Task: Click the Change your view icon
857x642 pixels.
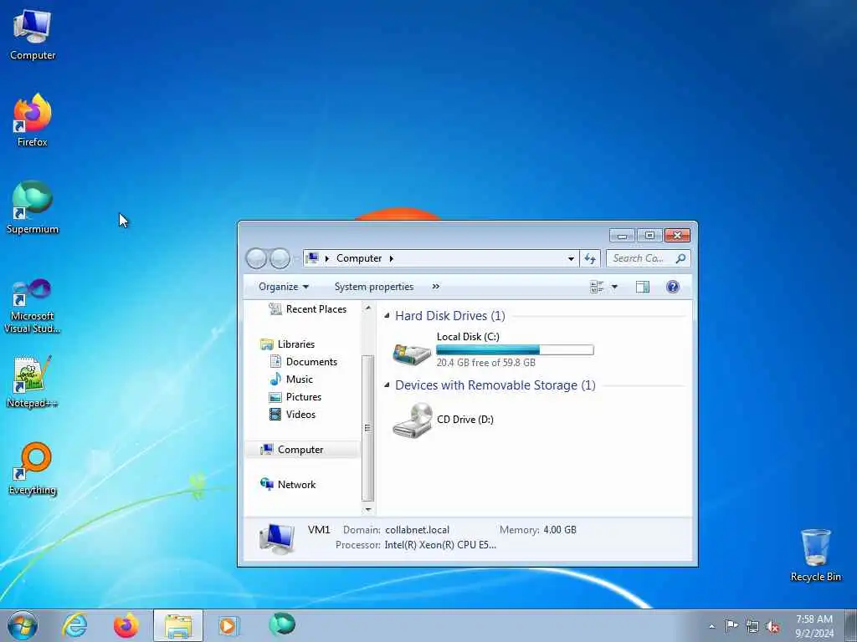Action: click(x=596, y=287)
